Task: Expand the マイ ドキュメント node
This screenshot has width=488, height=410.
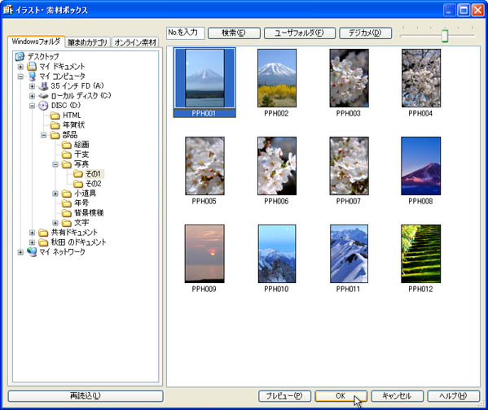Action: click(x=20, y=67)
